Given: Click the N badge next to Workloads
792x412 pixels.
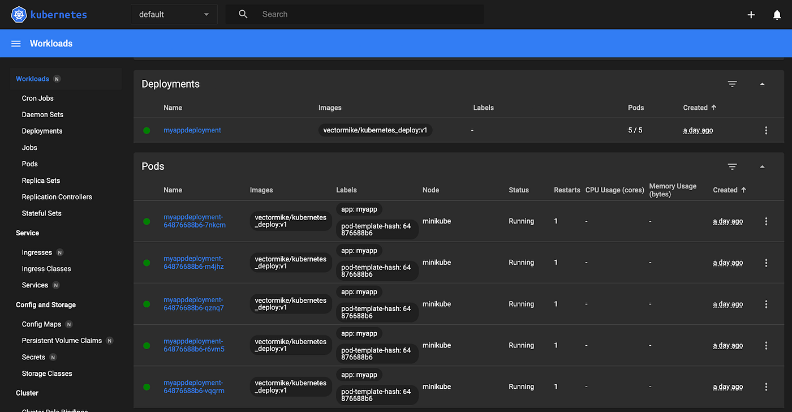Looking at the screenshot, I should pos(57,79).
